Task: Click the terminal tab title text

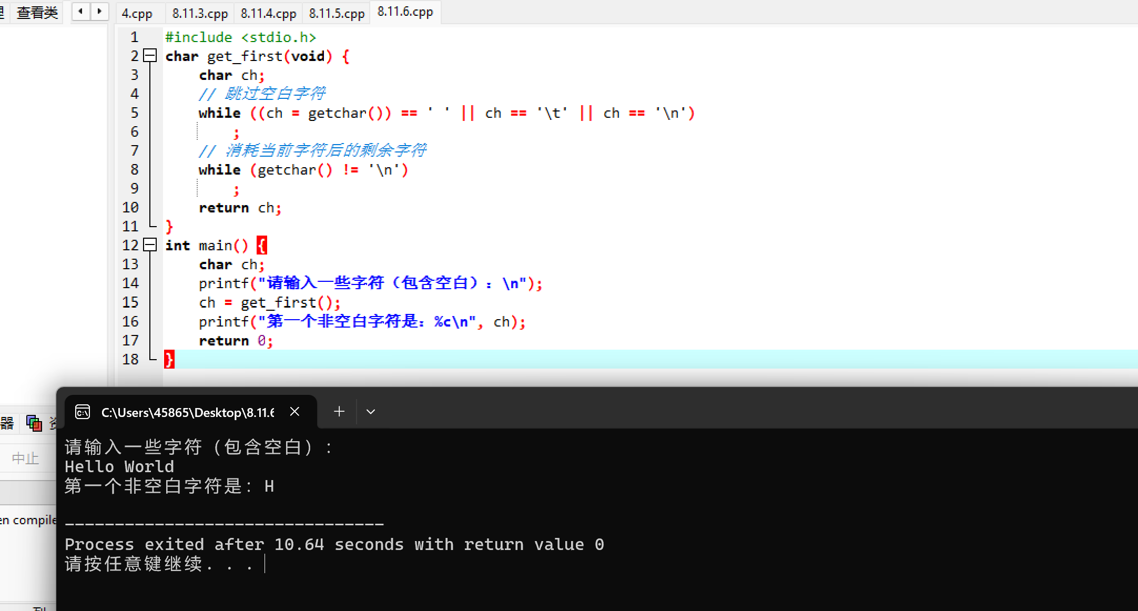Action: tap(187, 413)
